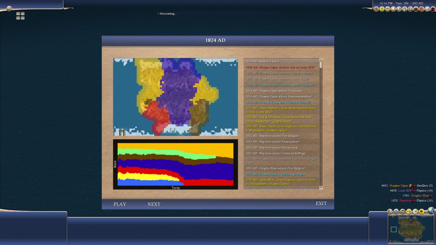This screenshot has width=436, height=245.
Task: Open the Domestic Advisor house icon
Action: click(x=376, y=9)
